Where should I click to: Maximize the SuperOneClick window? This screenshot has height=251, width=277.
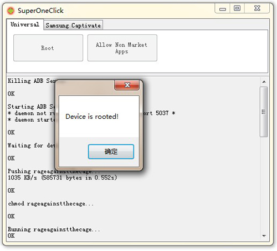tap(237, 8)
